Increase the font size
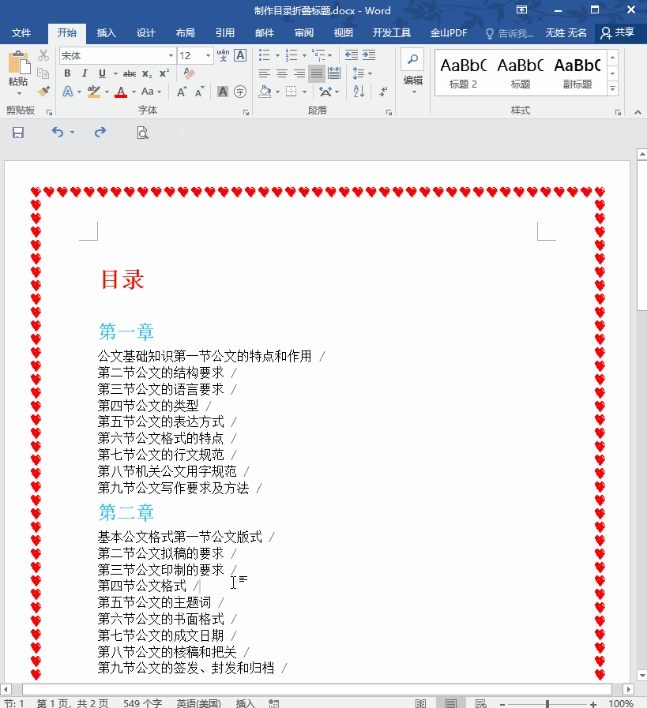The height and width of the screenshot is (708, 647). (182, 92)
